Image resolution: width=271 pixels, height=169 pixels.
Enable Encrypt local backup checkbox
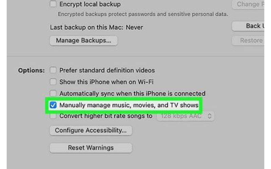click(x=53, y=4)
